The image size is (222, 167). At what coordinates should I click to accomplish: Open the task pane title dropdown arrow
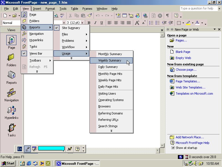(x=215, y=29)
